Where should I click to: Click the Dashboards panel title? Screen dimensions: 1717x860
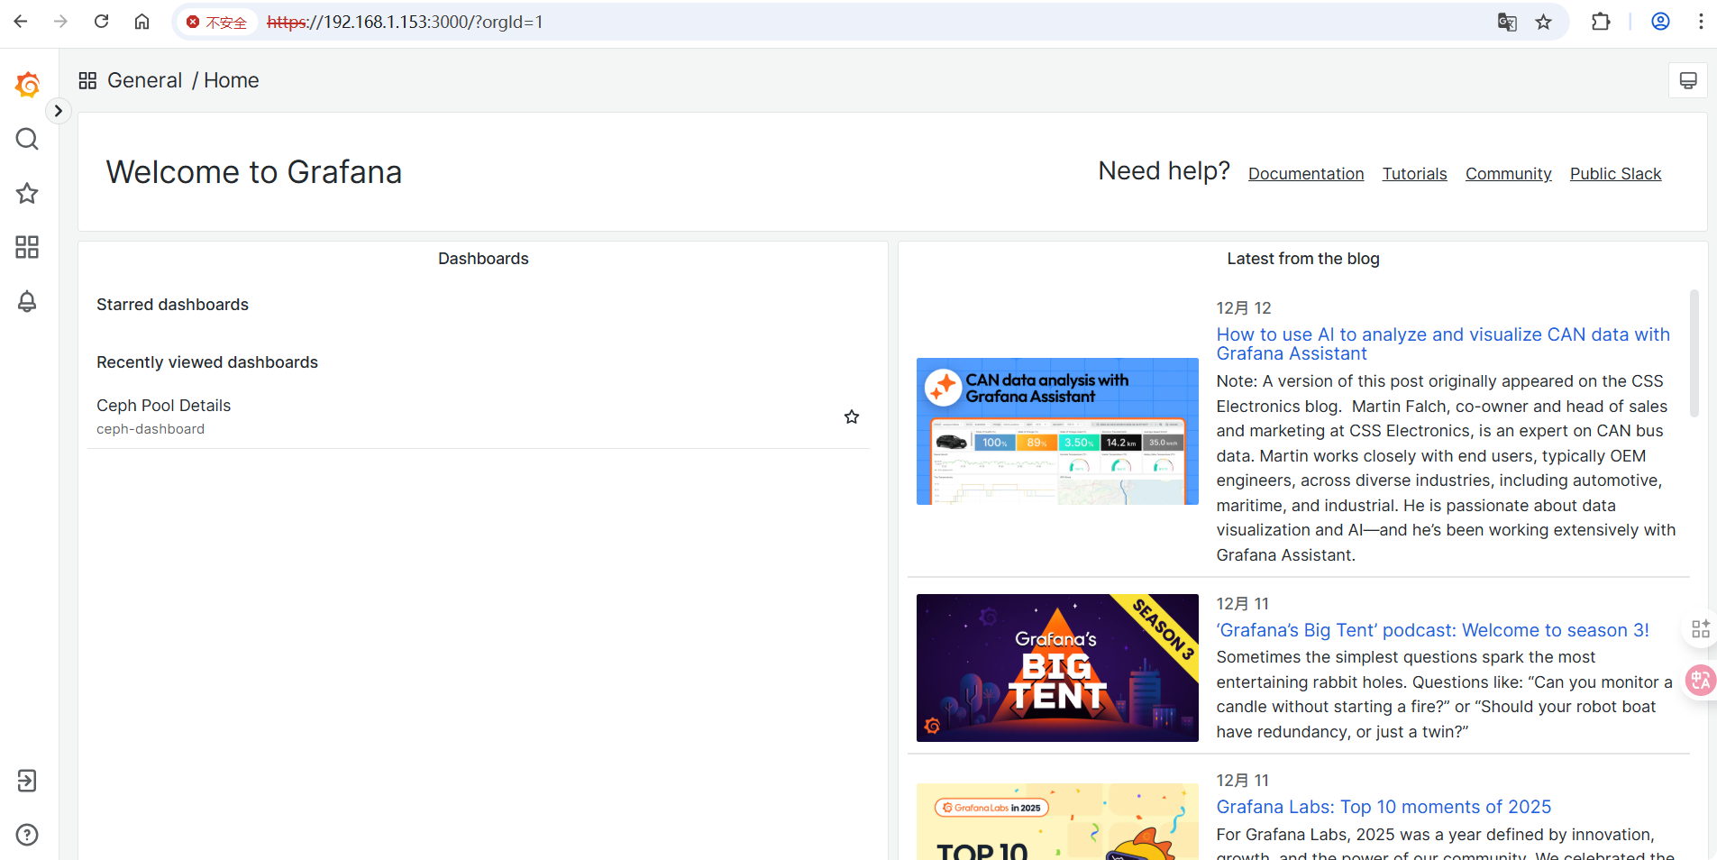[x=483, y=259]
